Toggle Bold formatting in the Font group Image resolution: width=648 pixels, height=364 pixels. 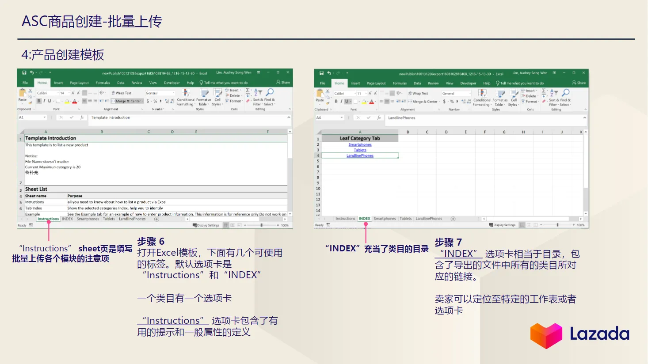tap(39, 101)
